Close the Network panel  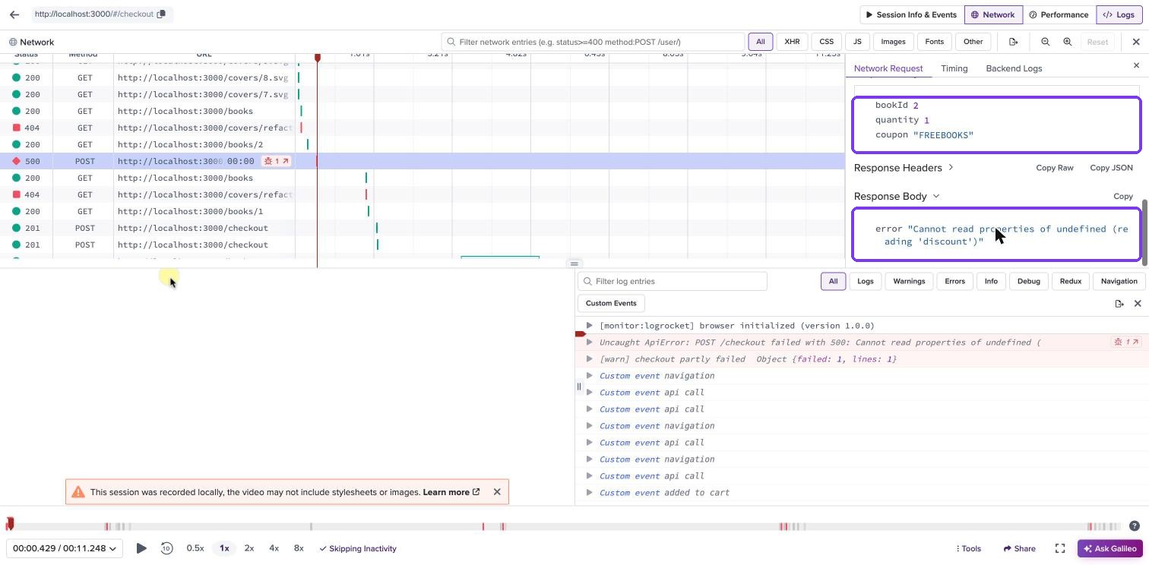coord(1136,42)
